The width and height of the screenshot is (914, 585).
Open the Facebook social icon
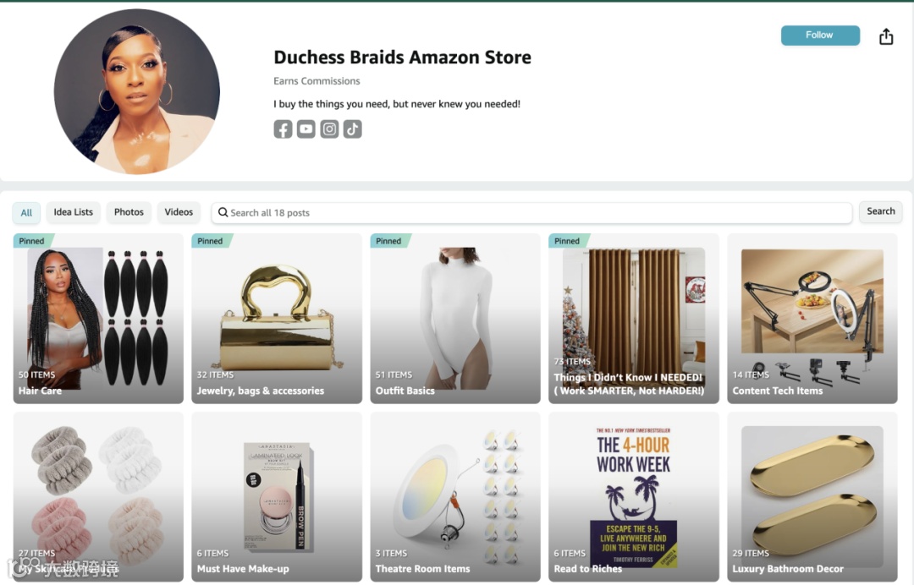[283, 128]
